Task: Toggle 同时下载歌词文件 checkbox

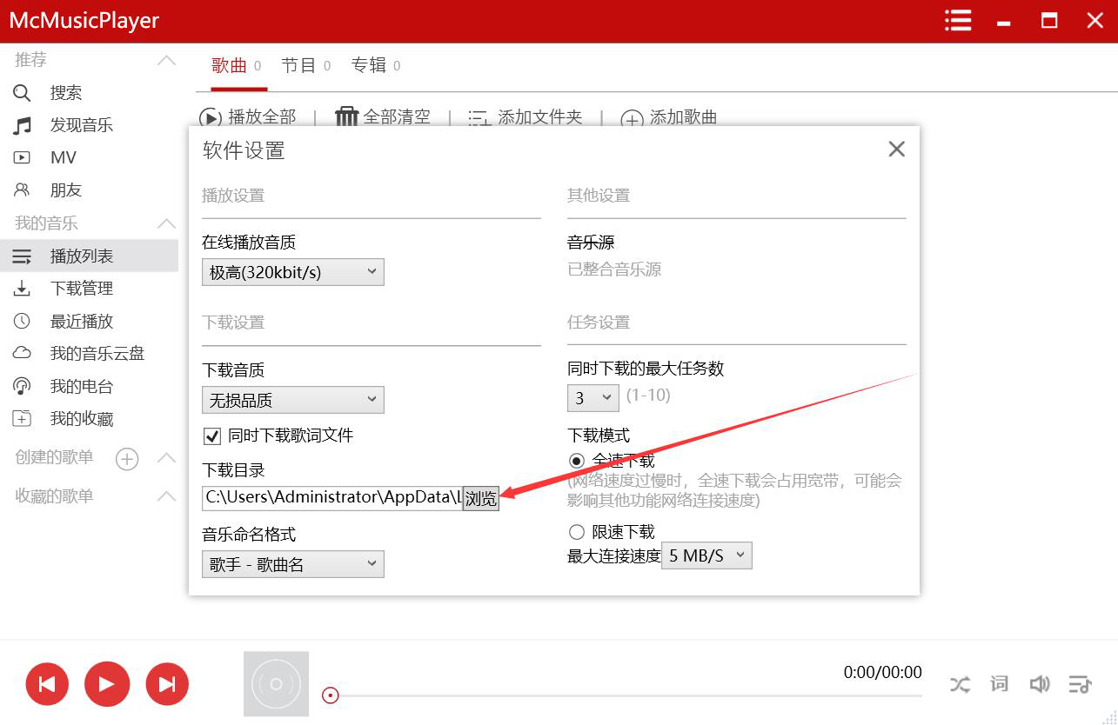Action: coord(211,436)
